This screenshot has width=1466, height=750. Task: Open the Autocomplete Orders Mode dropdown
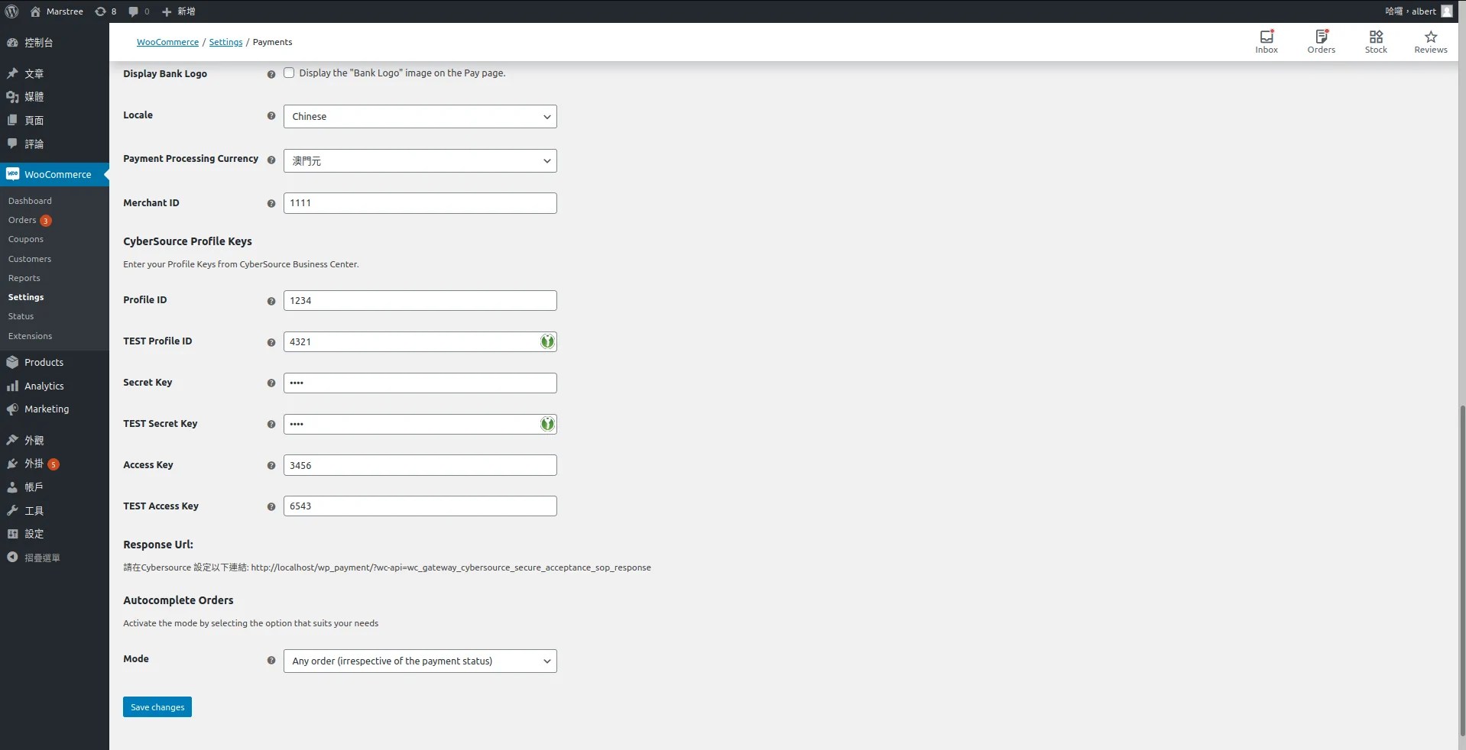pyautogui.click(x=420, y=661)
